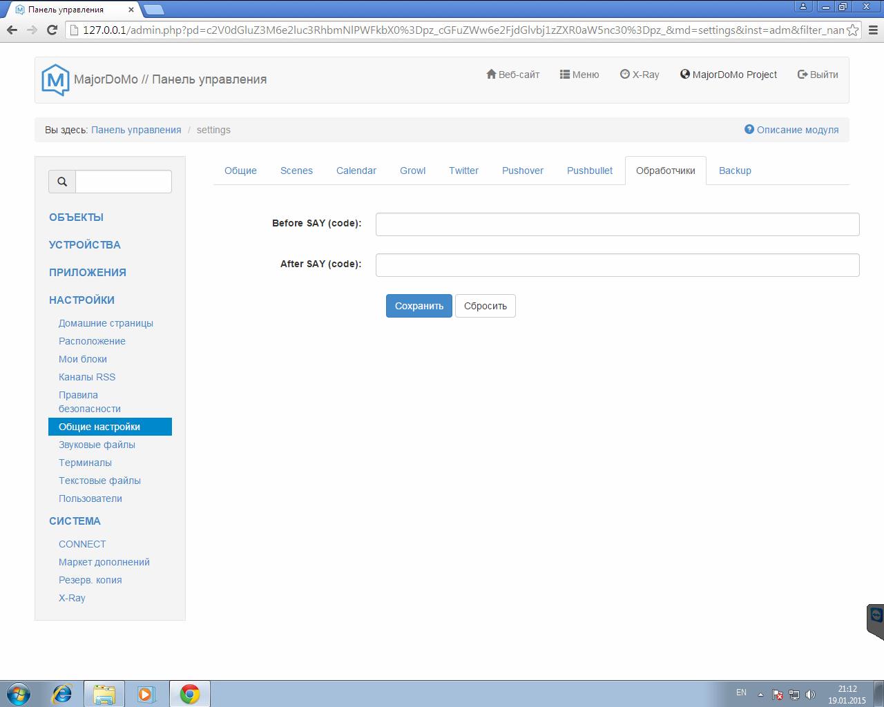
Task: Click the MajorDoMo logo icon
Action: 55,79
